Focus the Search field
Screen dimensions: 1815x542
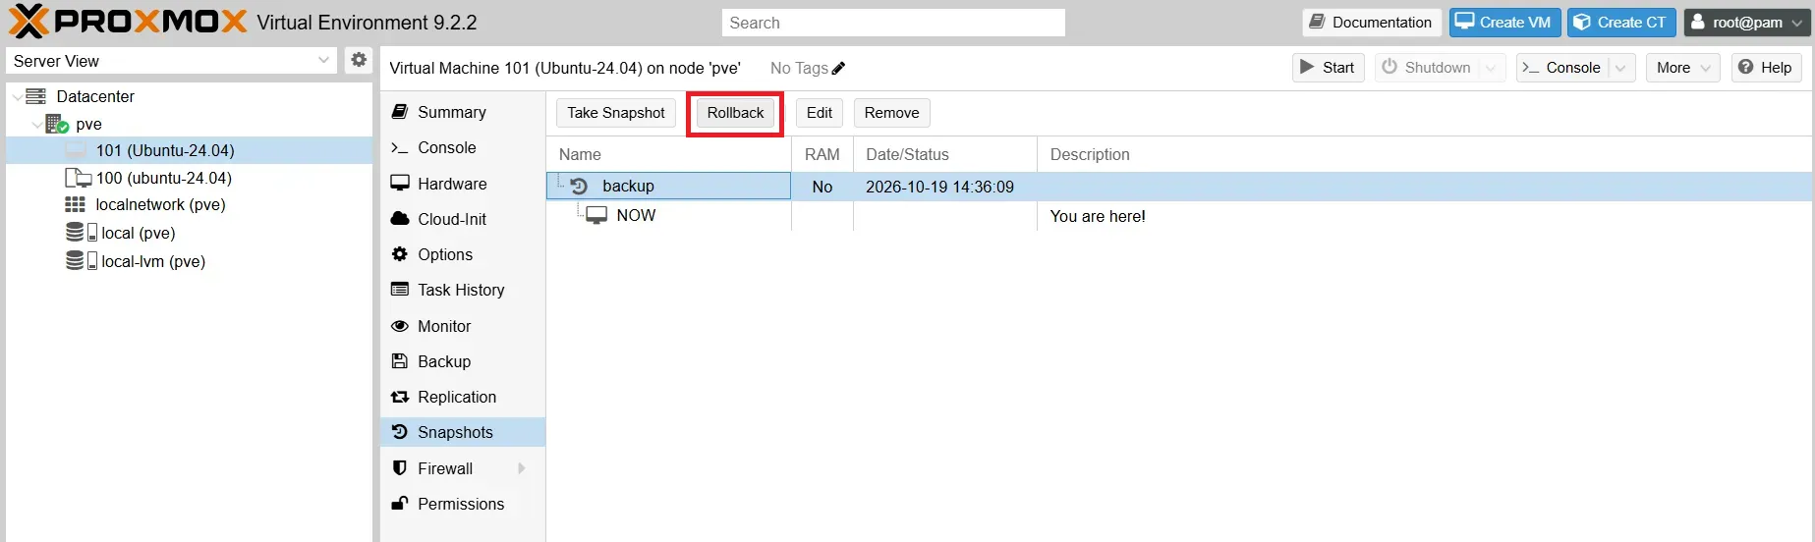(x=893, y=23)
